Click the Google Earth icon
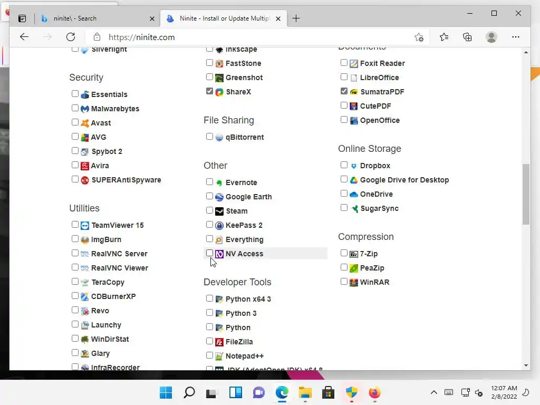 click(219, 197)
